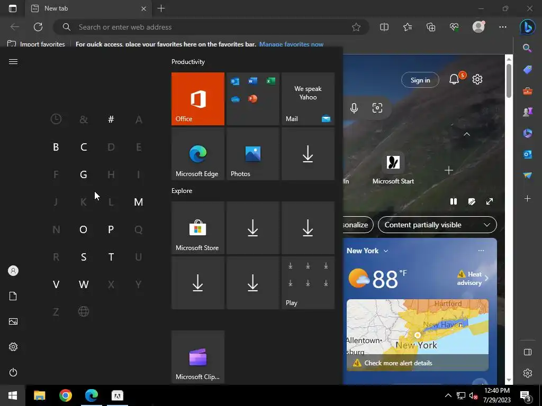Open the Microsoft Store tile
Screen dimensions: 542x406
coord(198,228)
